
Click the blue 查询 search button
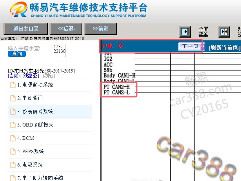click(17, 54)
